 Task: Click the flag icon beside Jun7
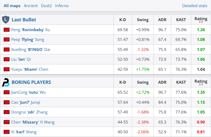coord(7,102)
